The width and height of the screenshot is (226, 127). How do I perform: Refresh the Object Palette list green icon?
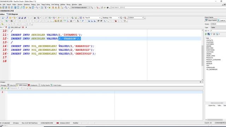[x=206, y=34]
